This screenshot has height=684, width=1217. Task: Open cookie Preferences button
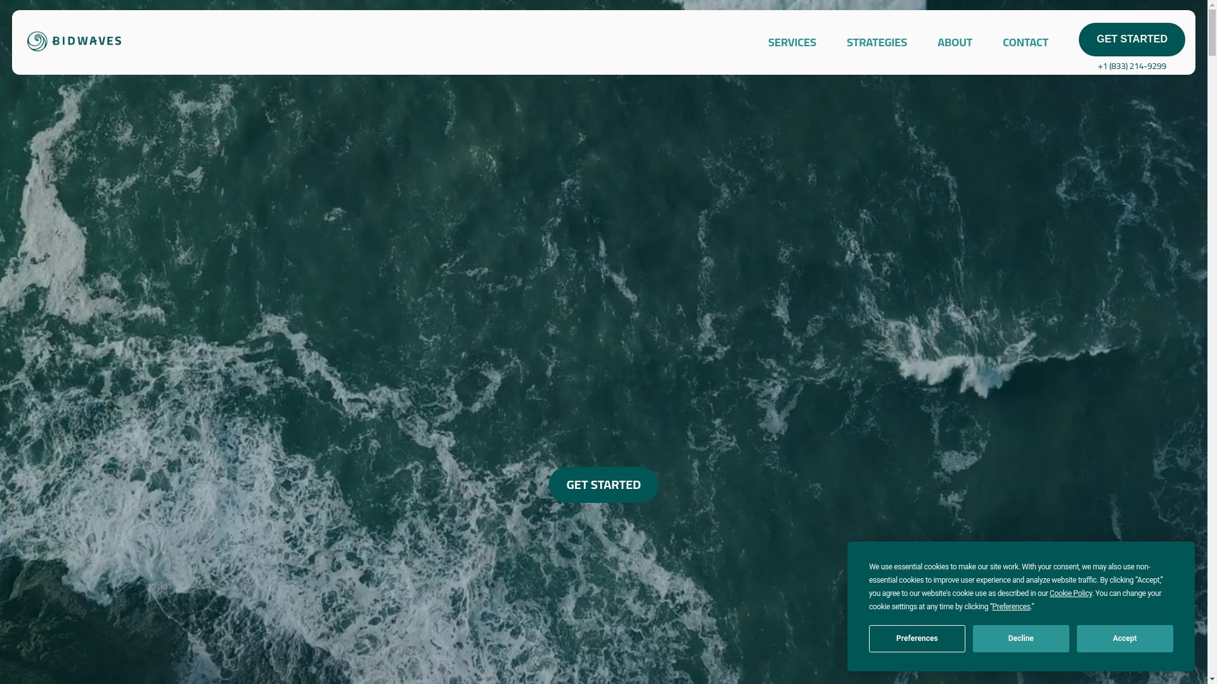(917, 638)
